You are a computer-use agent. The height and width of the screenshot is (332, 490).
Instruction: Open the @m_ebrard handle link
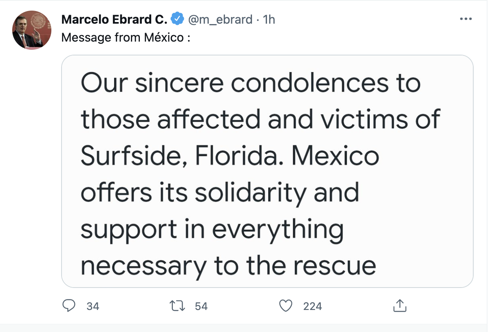point(220,19)
